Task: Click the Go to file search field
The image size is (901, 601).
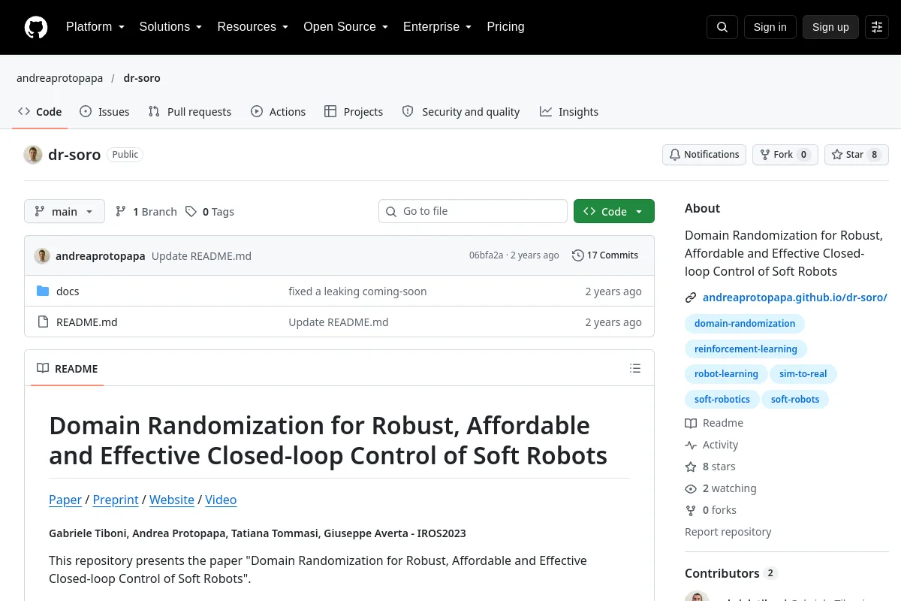Action: coord(473,212)
